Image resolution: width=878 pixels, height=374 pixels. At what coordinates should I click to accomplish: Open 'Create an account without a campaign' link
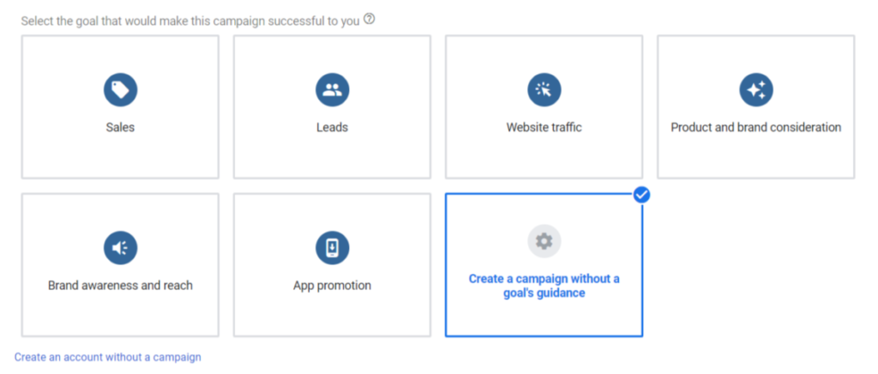(108, 357)
